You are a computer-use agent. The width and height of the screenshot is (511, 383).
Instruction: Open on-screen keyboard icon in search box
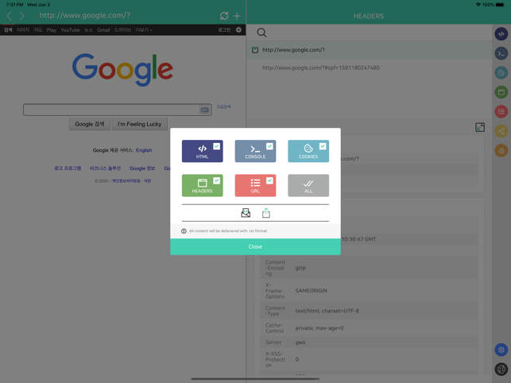click(205, 110)
